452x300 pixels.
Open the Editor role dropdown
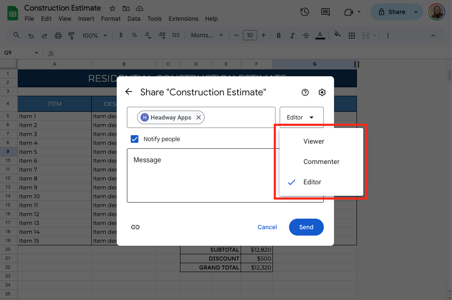[301, 117]
